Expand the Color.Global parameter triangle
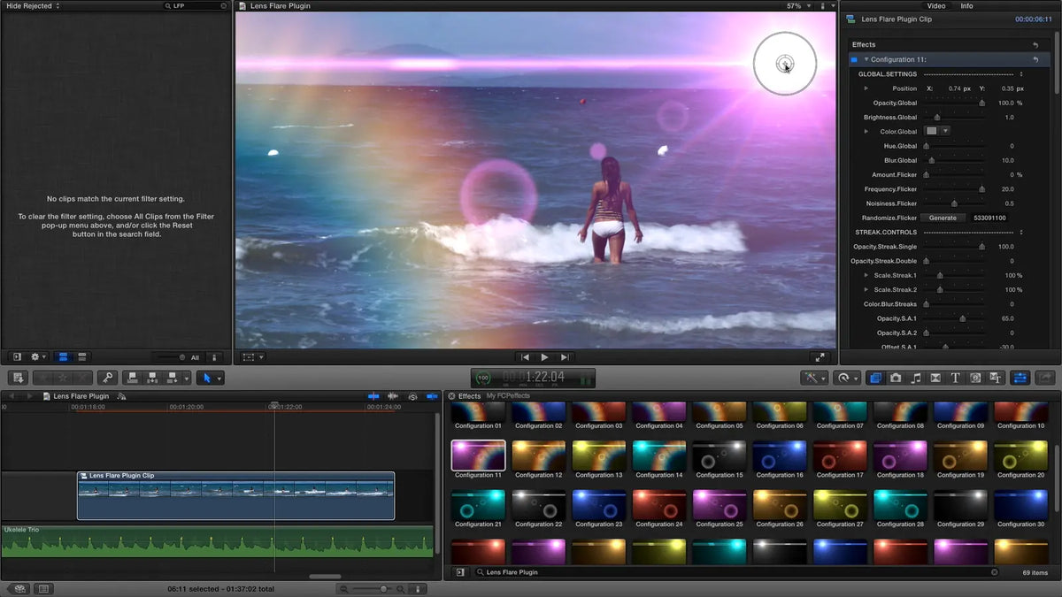The width and height of the screenshot is (1062, 597). coord(866,132)
